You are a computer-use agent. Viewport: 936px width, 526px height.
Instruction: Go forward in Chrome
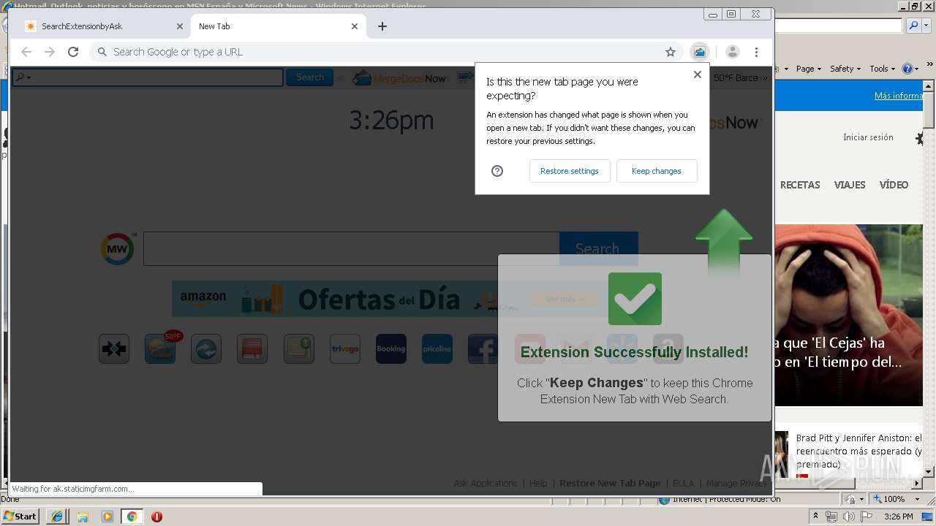coord(50,52)
